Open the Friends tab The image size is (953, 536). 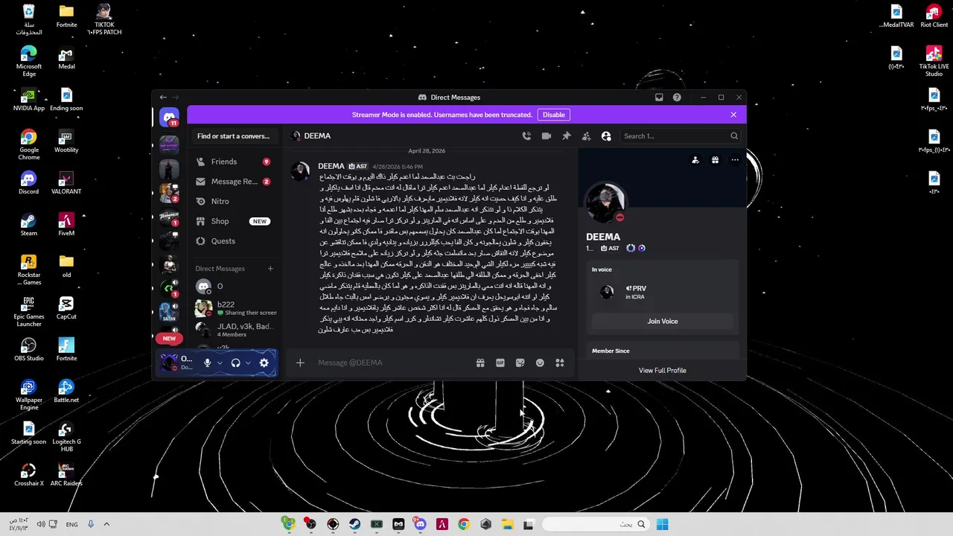click(x=233, y=162)
